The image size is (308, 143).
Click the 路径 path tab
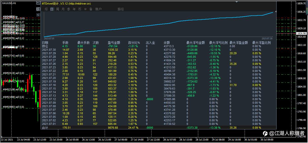121,9
